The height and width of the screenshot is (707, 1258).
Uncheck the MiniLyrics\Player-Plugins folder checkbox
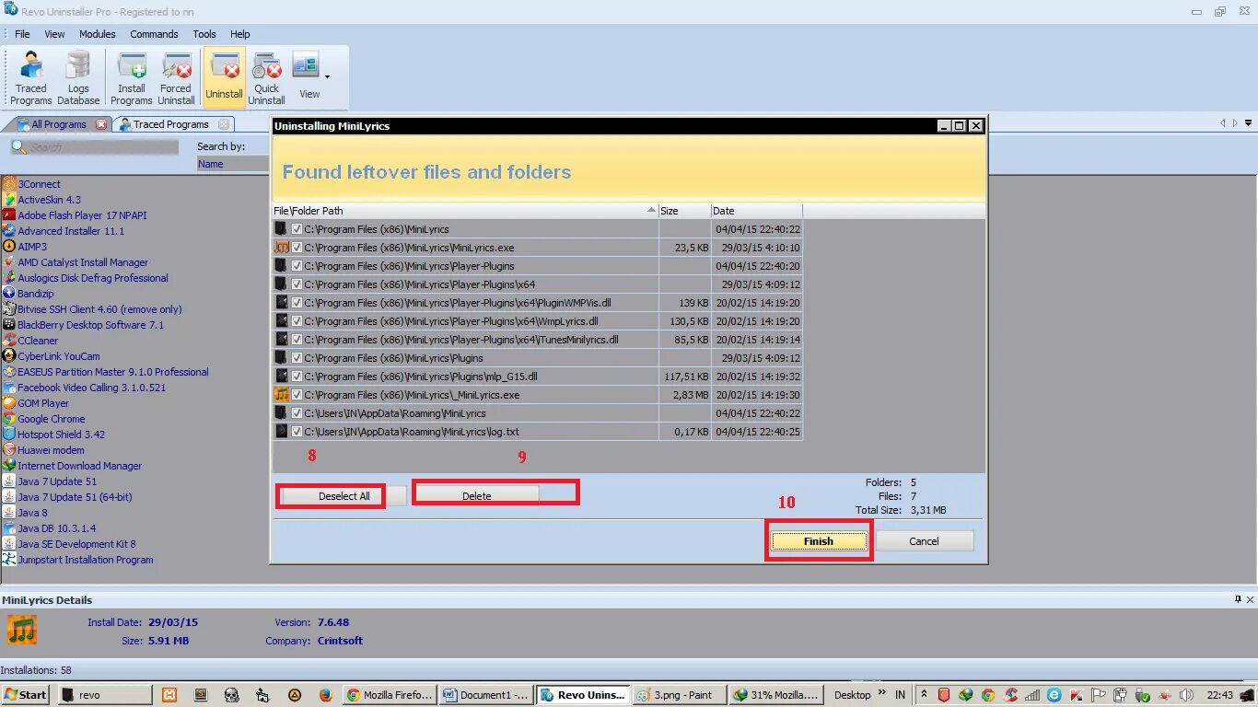[x=297, y=266]
